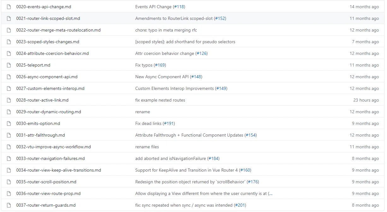Click file icon beside 0025-teleport.md
Image resolution: width=387 pixels, height=212 pixels.
[x=9, y=65]
